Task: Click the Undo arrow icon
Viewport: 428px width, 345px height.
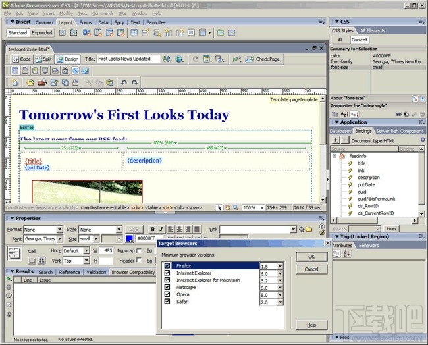Action: point(124,82)
